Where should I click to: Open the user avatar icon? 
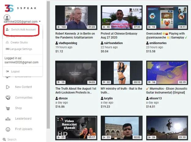[x=7, y=18]
